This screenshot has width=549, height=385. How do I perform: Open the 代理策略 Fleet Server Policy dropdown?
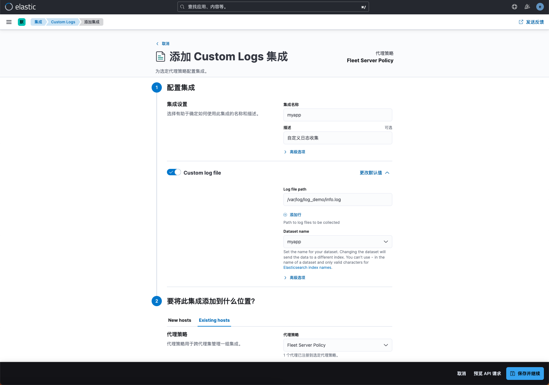pyautogui.click(x=338, y=345)
